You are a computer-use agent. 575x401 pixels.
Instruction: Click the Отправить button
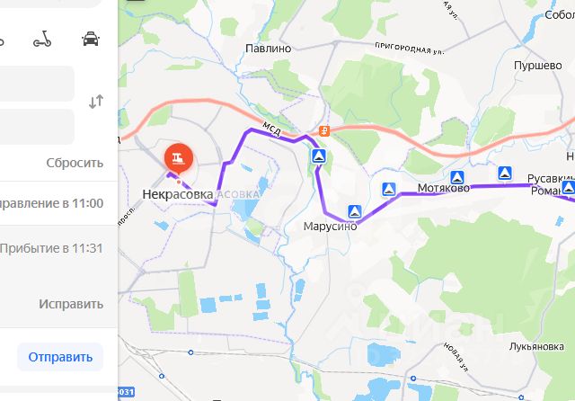pyautogui.click(x=60, y=357)
